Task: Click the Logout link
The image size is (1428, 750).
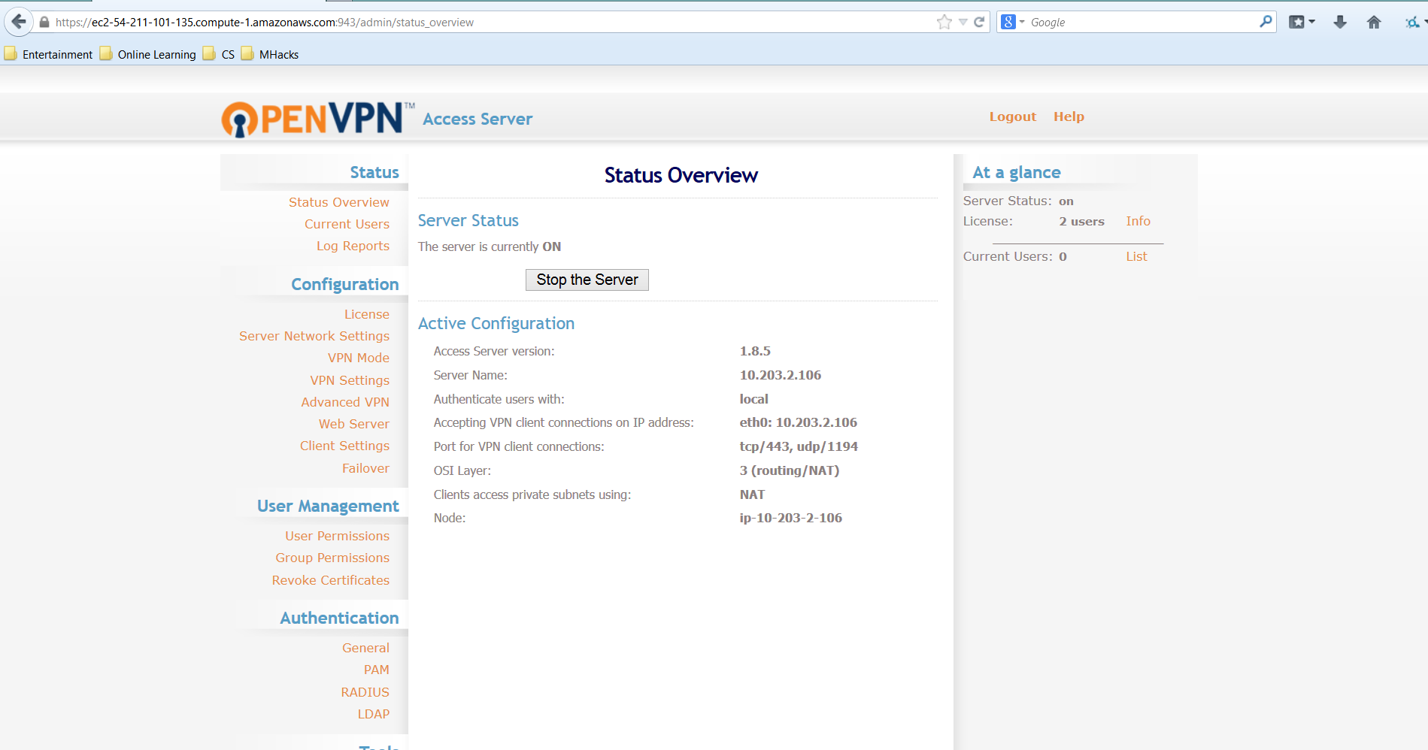Action: pyautogui.click(x=1013, y=116)
